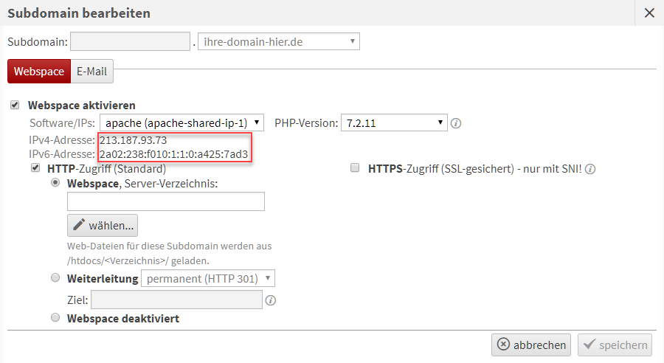The width and height of the screenshot is (664, 363).
Task: Expand the Software/IPs apache dropdown
Action: (182, 122)
